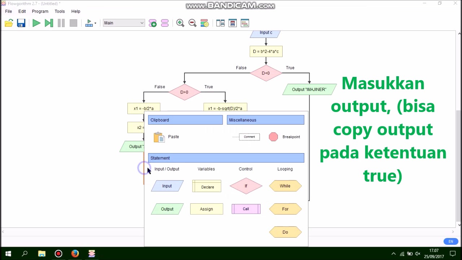Insert a Do loop shape

point(285,232)
